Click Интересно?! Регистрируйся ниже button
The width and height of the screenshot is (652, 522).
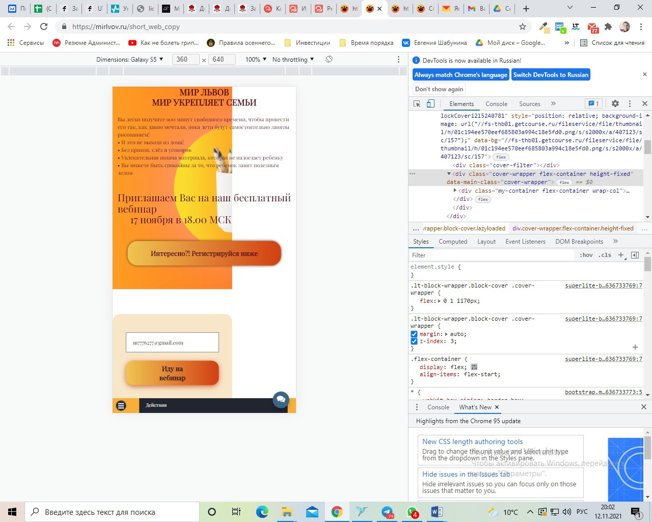pos(204,253)
